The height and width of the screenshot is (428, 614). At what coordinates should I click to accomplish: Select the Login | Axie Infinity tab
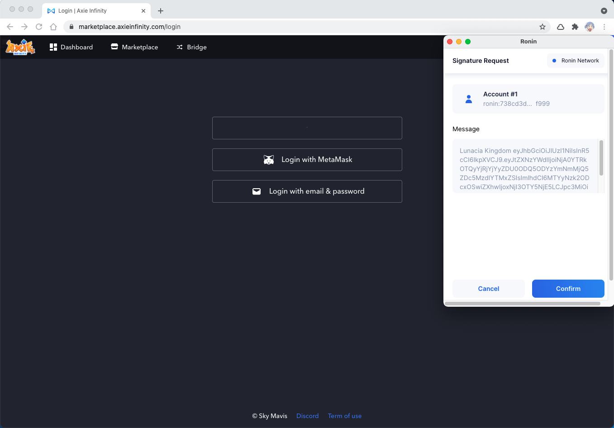pyautogui.click(x=96, y=11)
